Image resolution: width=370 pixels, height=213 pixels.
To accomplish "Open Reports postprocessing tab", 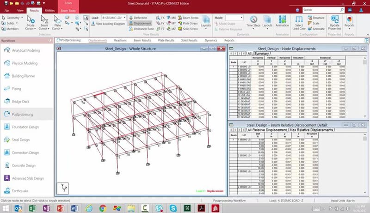I will pyautogui.click(x=229, y=40).
